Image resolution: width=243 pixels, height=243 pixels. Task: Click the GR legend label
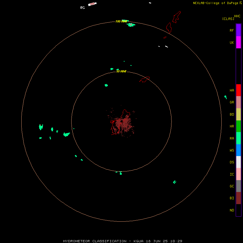[232, 102]
